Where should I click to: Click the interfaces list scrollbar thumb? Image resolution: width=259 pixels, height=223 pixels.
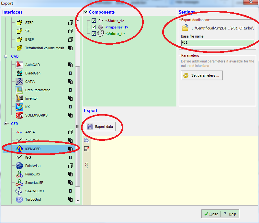[x=77, y=126]
